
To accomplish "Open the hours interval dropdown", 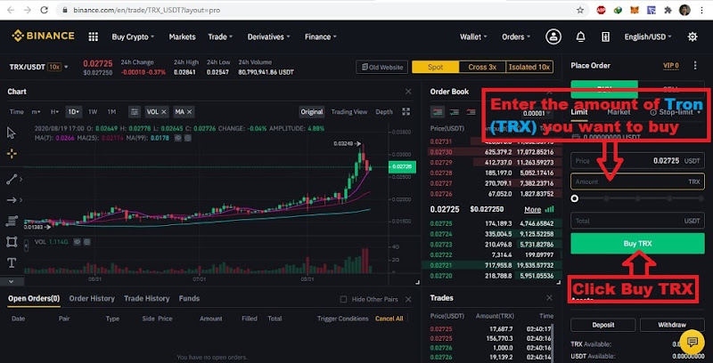I will pos(54,111).
